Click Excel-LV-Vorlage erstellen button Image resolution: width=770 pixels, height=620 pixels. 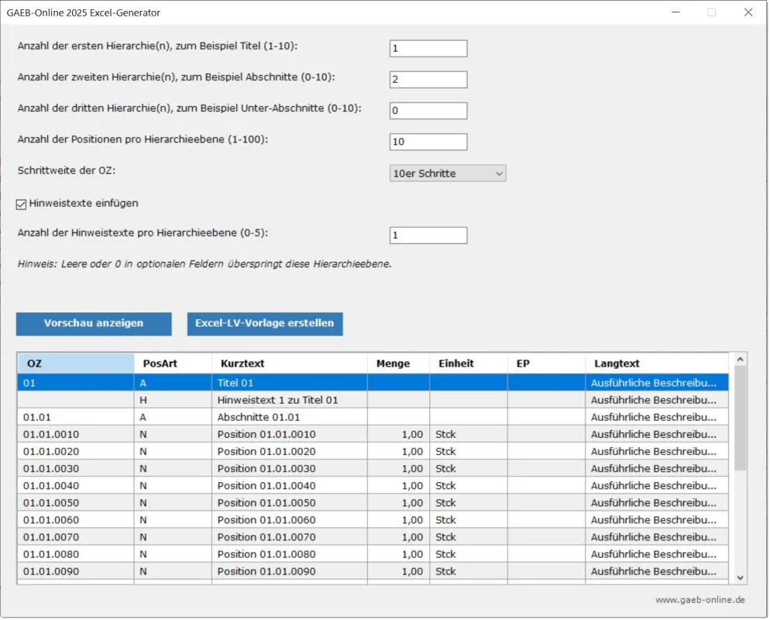click(265, 324)
